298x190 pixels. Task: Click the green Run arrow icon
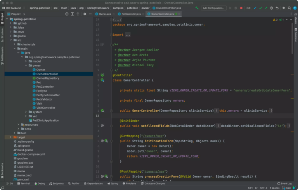click(230, 8)
